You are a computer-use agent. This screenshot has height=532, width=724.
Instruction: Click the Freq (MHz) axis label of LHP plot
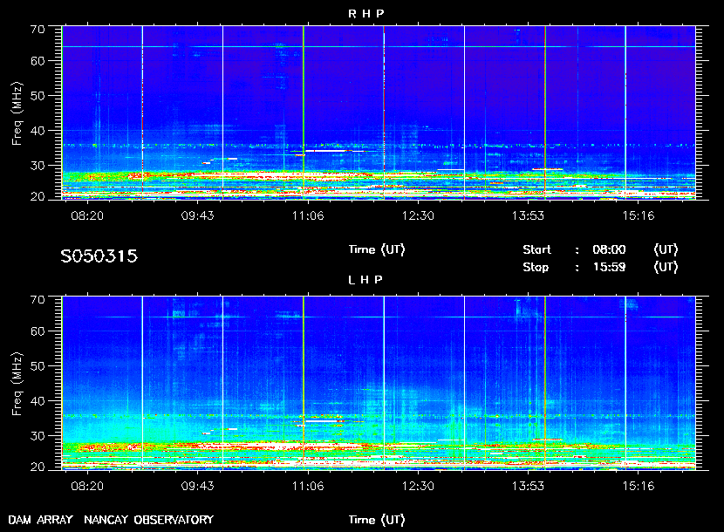click(17, 385)
